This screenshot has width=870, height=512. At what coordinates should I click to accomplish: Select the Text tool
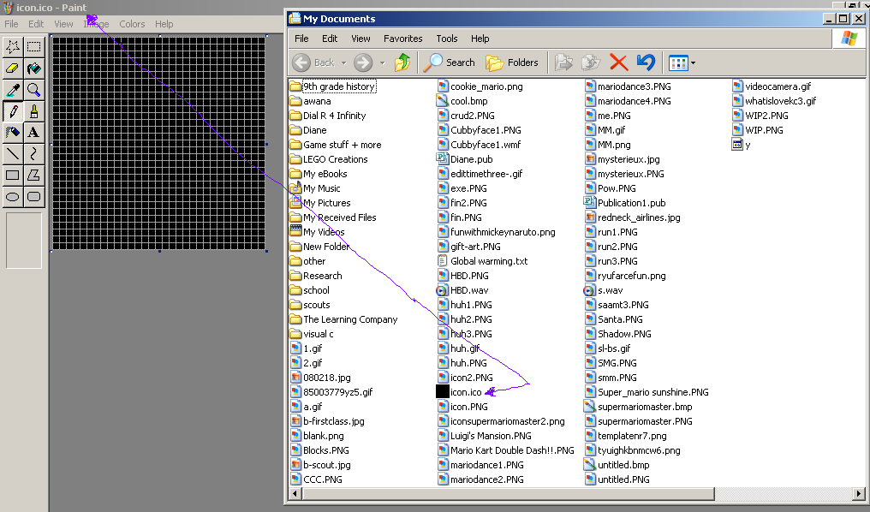34,133
